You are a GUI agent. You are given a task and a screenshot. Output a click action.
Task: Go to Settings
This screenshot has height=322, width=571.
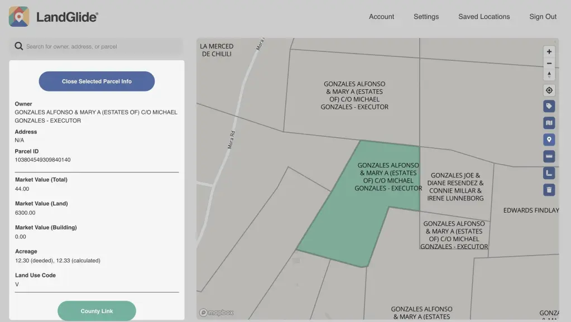coord(426,17)
